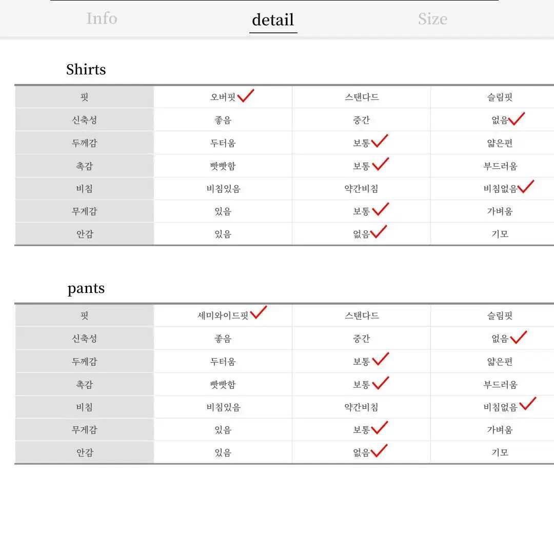Select 슬림핏 option in pants table
Viewport: 554px width, 554px height.
pos(500,315)
